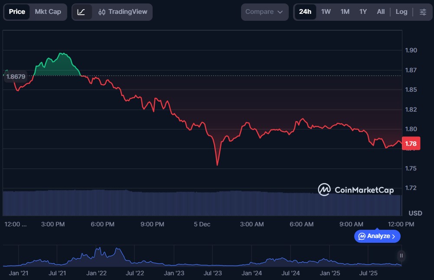Click the 1.8679 opening price label

[x=16, y=76]
